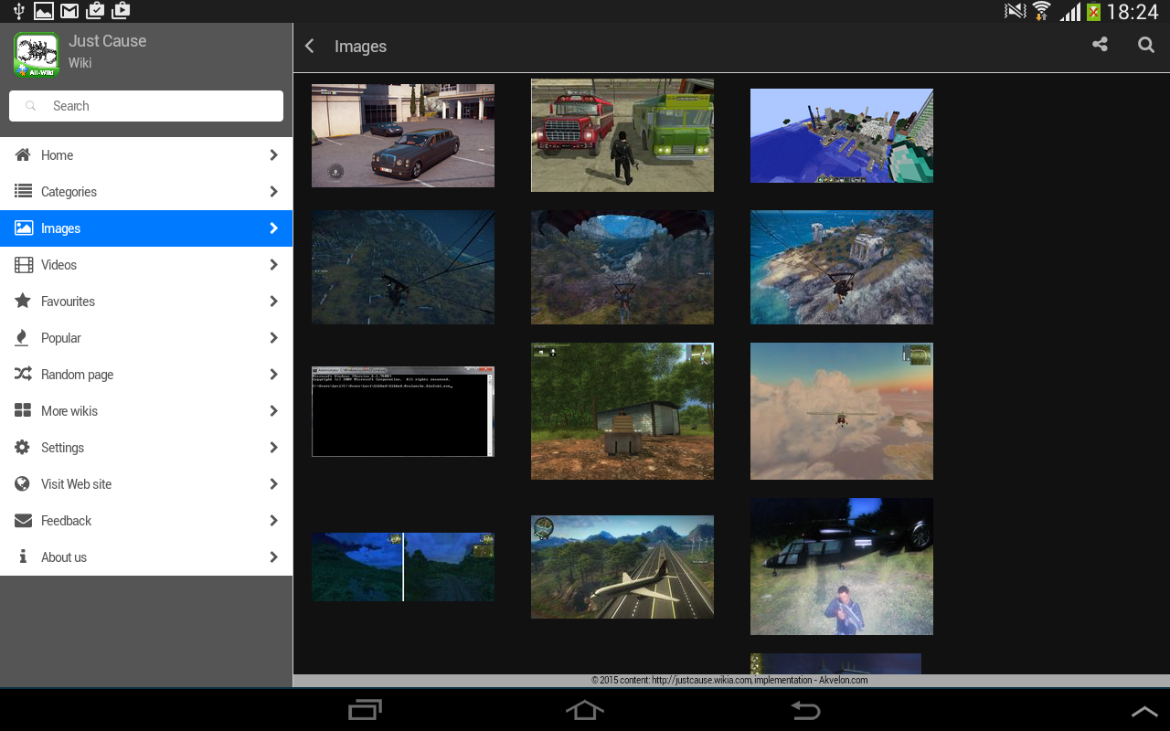Screen dimensions: 1170x731
Task: Tap the clock showing 18:24
Action: (x=1132, y=12)
